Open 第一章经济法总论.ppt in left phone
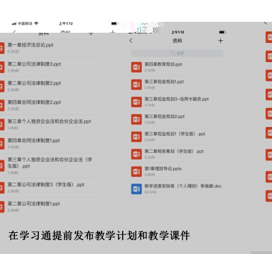272x254 pixels. point(31,45)
